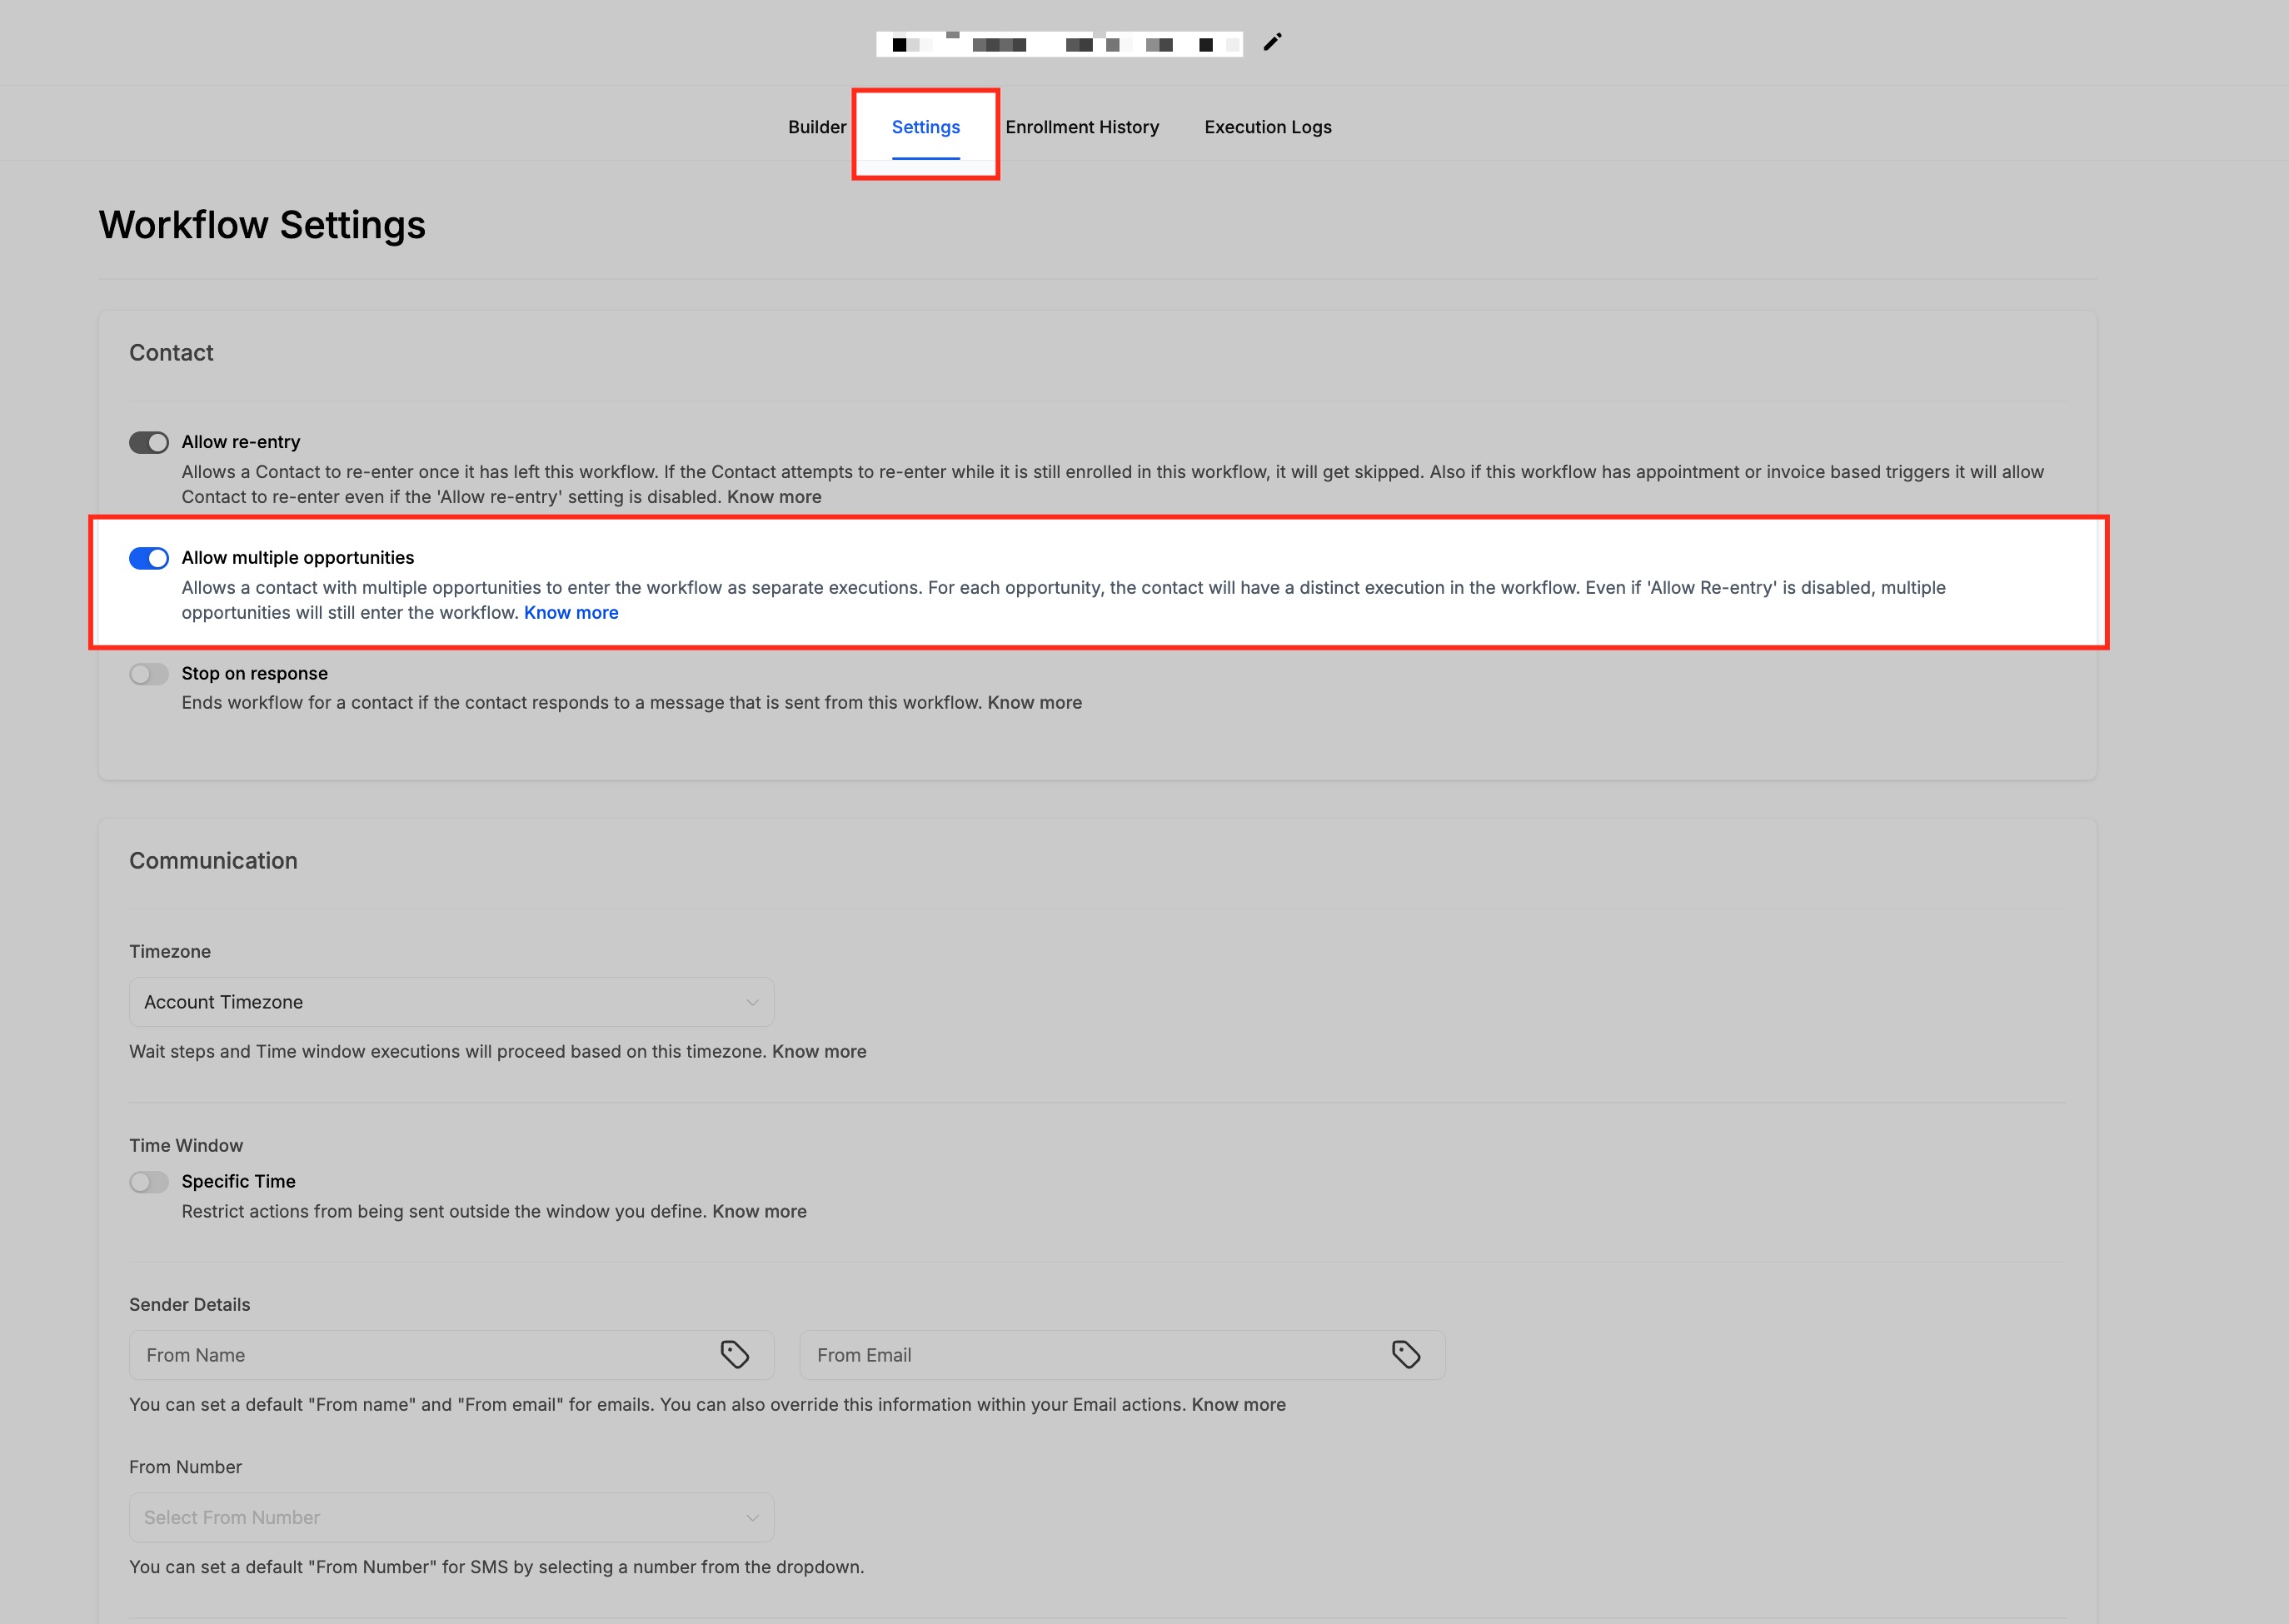This screenshot has width=2289, height=1624.
Task: Click the pencil icon to rename workflow
Action: [1271, 42]
